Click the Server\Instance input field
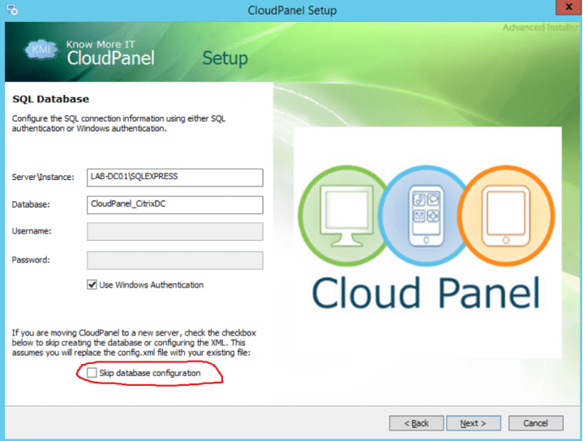 (175, 178)
